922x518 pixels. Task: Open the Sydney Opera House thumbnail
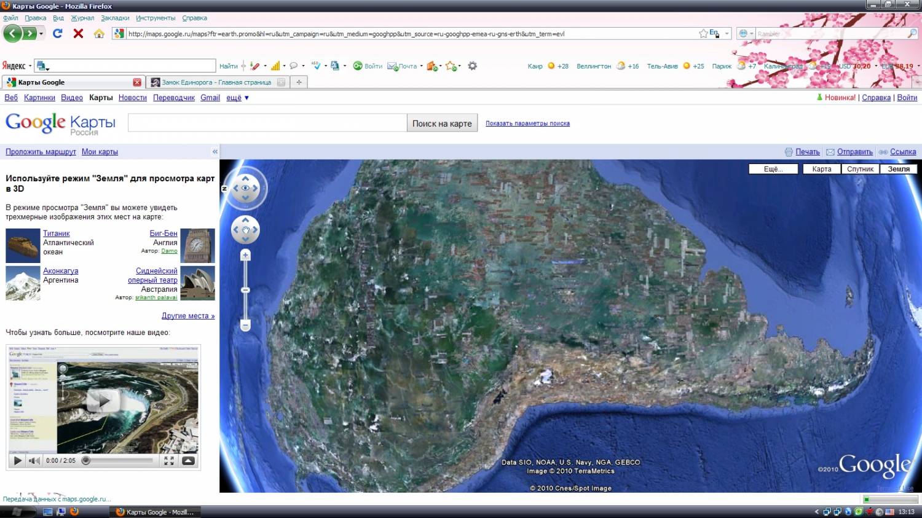click(198, 283)
